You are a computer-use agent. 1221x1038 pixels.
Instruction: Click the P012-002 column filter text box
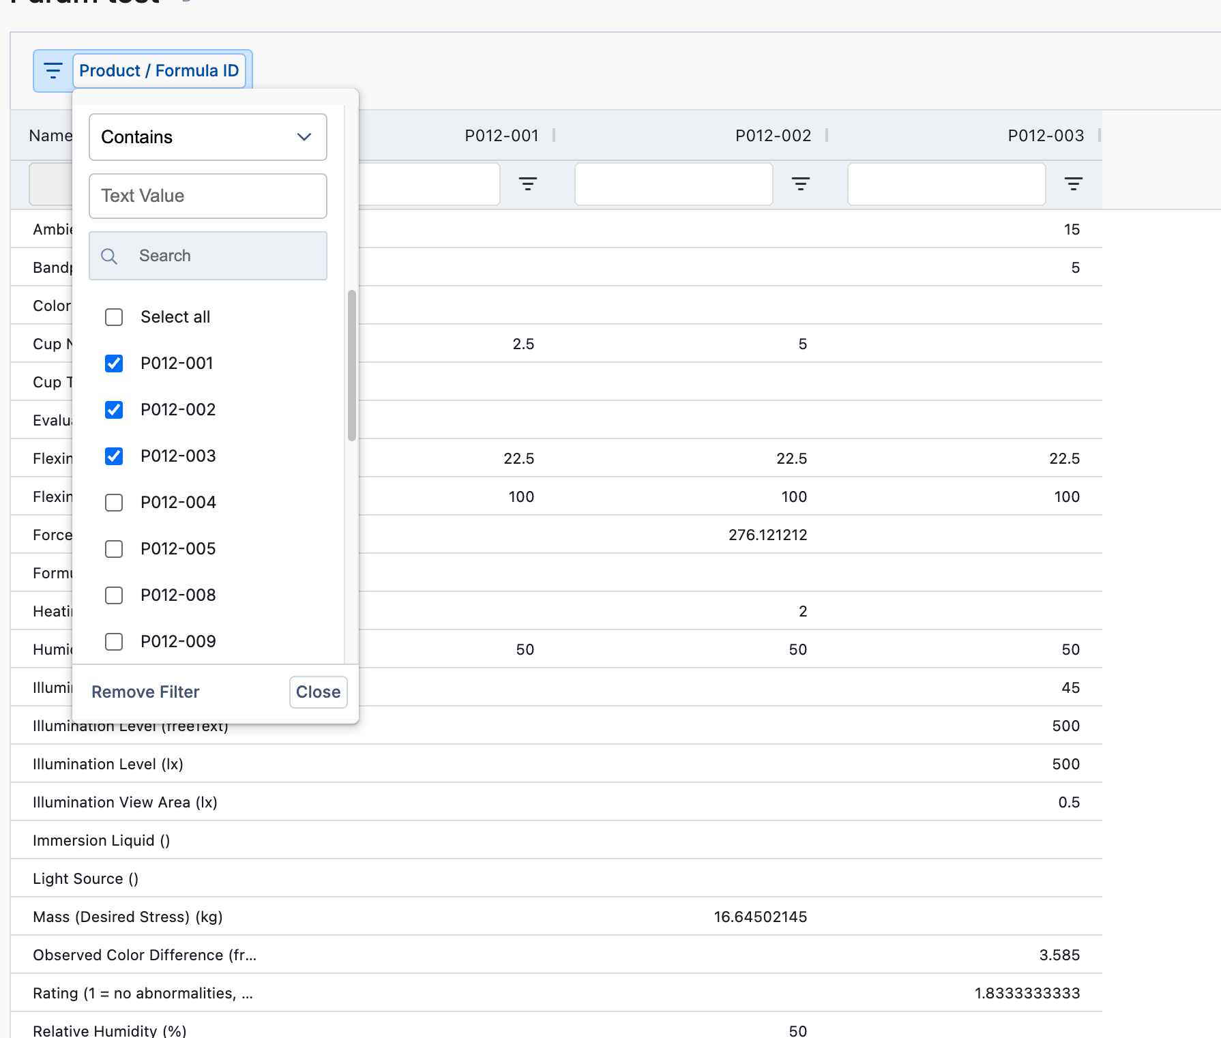coord(673,183)
